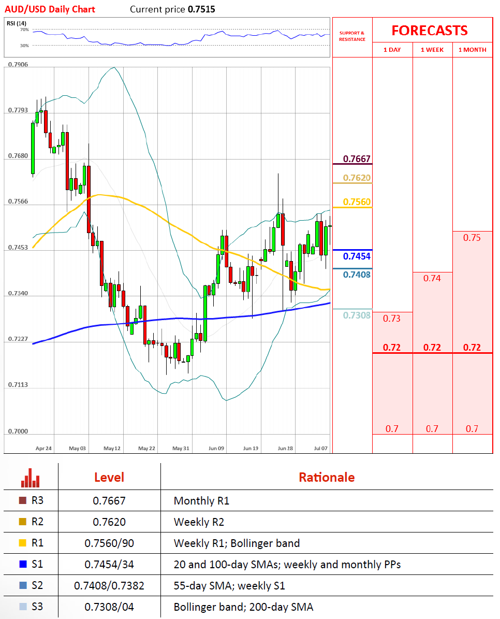
Task: Open the 1 DAY forecast column header
Action: (392, 50)
